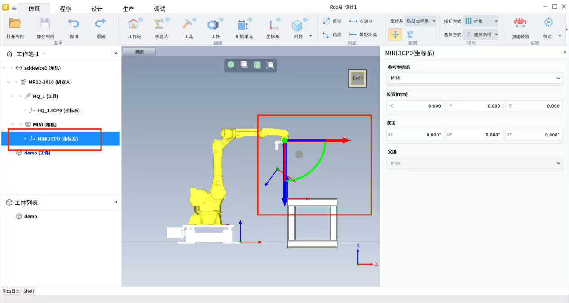Create a 坐标系 coordinate system from the ribbon
569x303 pixels.
(x=273, y=25)
